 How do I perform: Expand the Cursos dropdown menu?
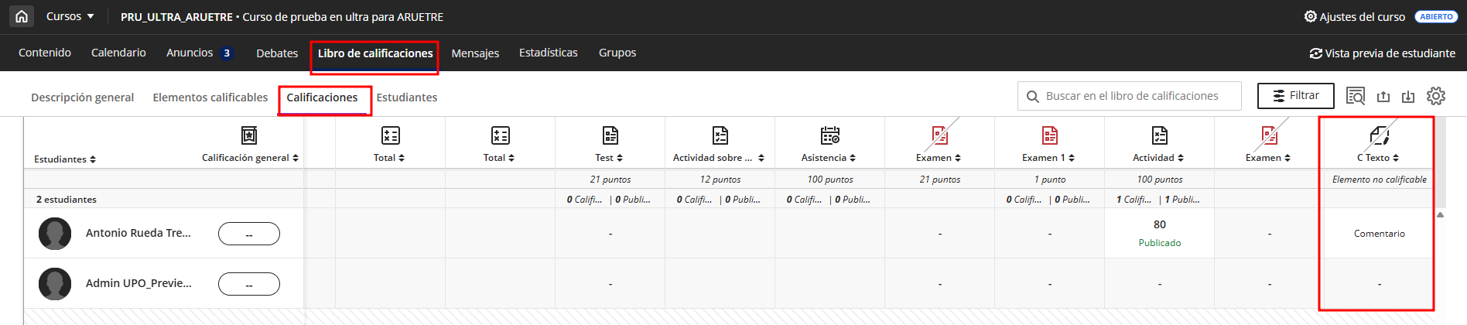tap(70, 16)
